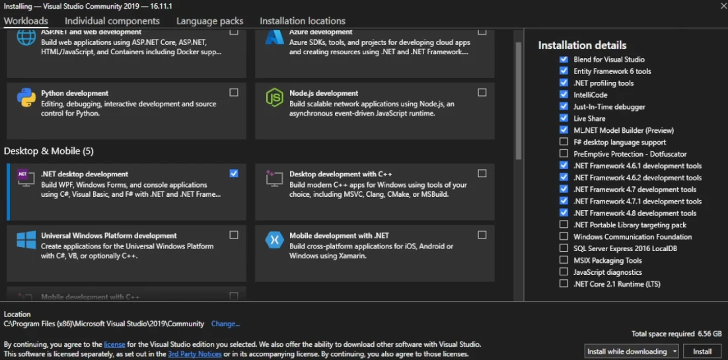Check Windows Communication Foundation component

[x=564, y=236]
